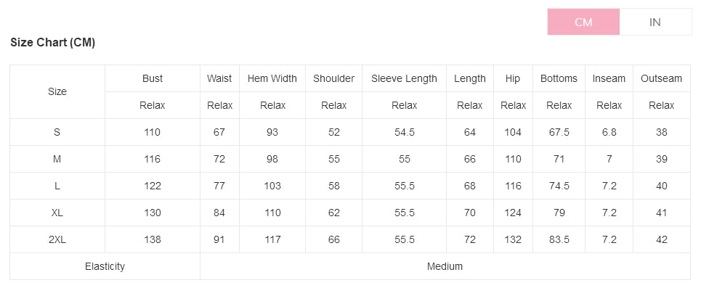The height and width of the screenshot is (288, 701).
Task: Click the 2XL size row label
Action: click(57, 239)
